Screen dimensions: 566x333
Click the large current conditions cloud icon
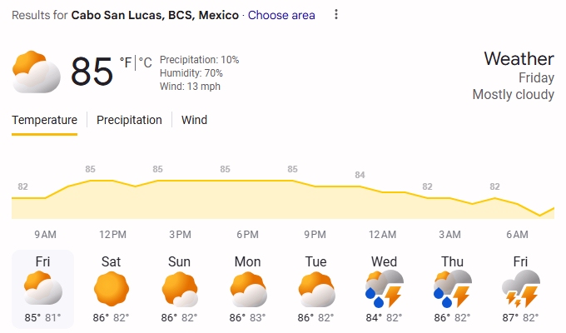36,72
